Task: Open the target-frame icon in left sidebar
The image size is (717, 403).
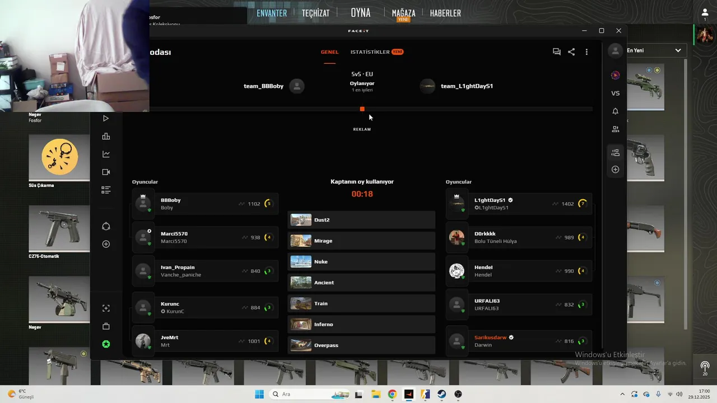Action: 106,308
